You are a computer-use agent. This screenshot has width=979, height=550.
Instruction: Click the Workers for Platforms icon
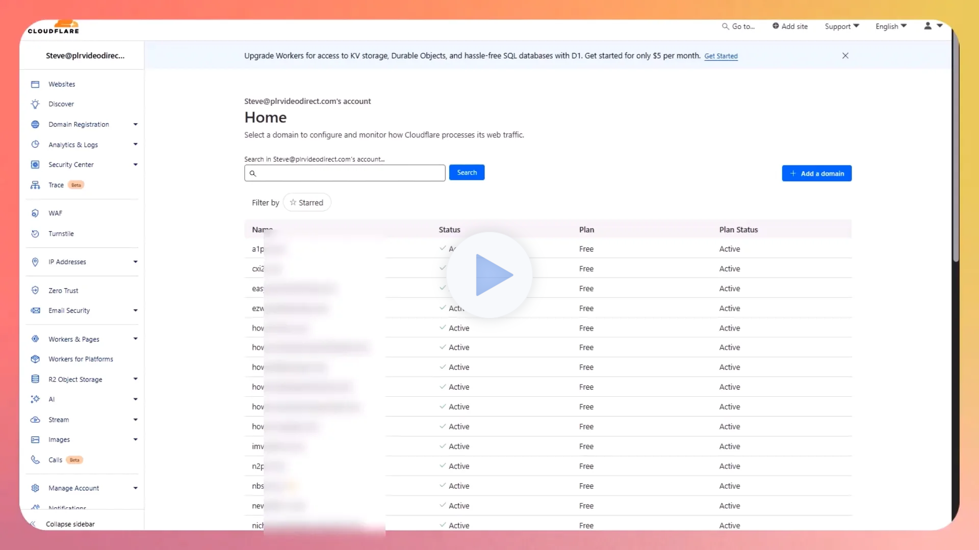coord(35,359)
